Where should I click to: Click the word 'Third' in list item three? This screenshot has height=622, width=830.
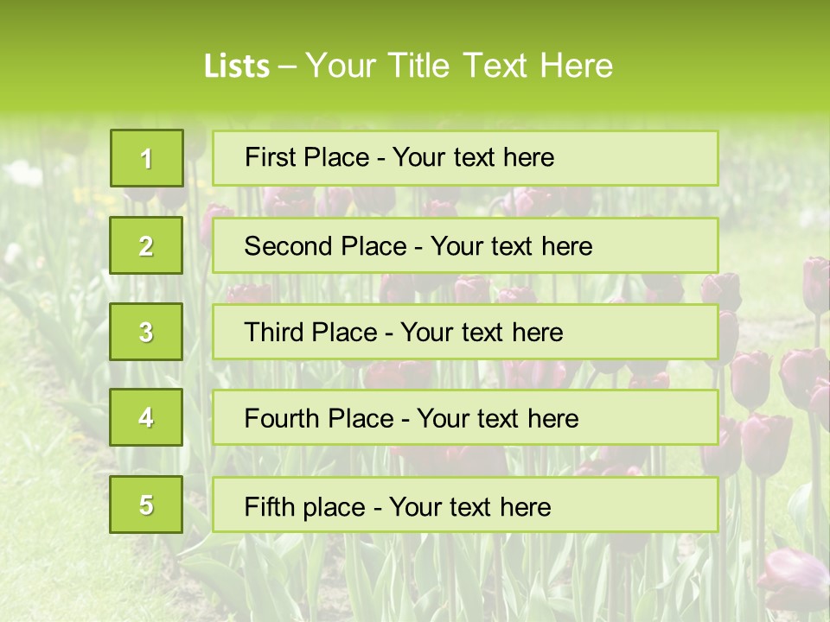click(273, 332)
